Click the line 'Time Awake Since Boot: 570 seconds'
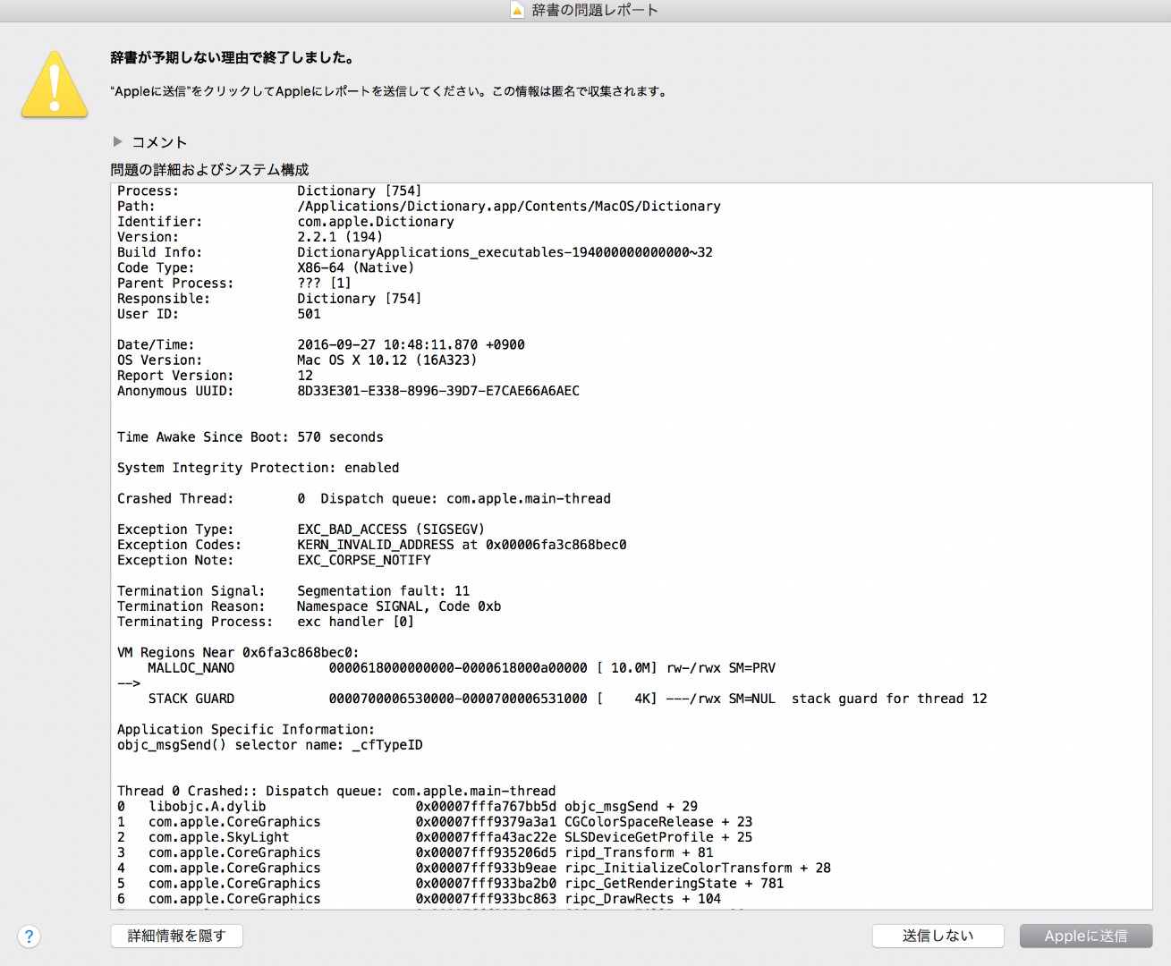The image size is (1171, 966). (x=250, y=436)
